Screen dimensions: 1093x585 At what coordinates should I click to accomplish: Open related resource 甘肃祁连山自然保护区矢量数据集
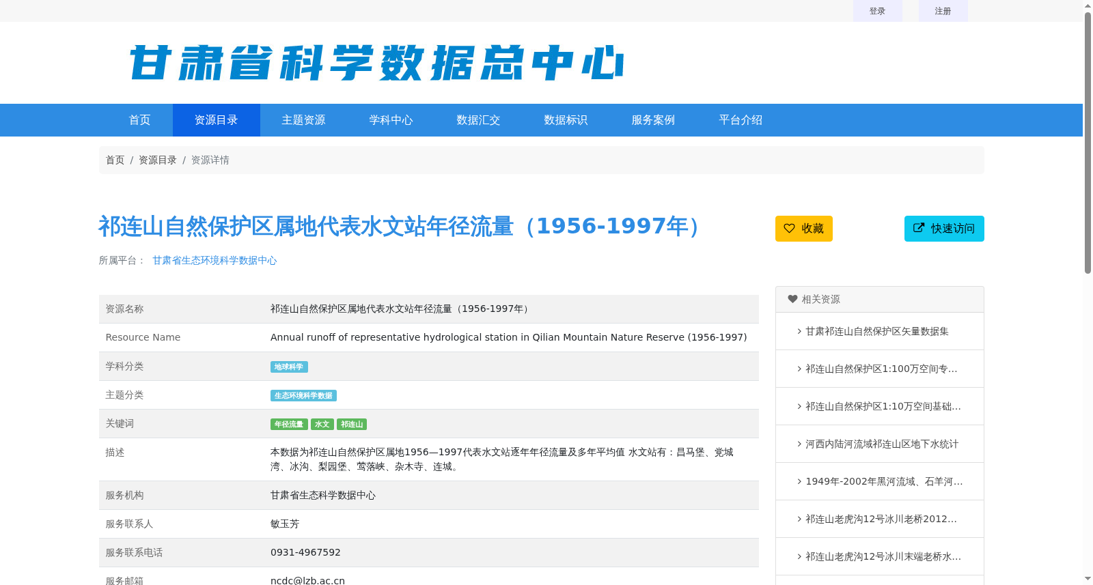[x=877, y=331]
